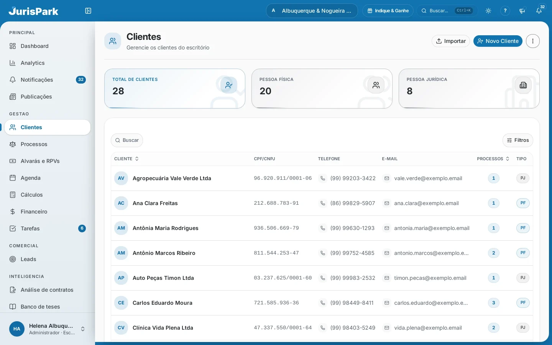Viewport: 552px width, 345px height.
Task: Click the Cálculos calculator icon
Action: point(13,195)
